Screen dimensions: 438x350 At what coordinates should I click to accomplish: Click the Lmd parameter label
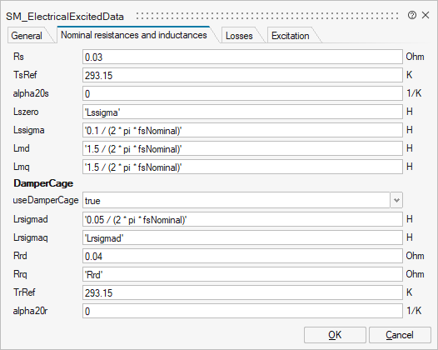coord(21,148)
